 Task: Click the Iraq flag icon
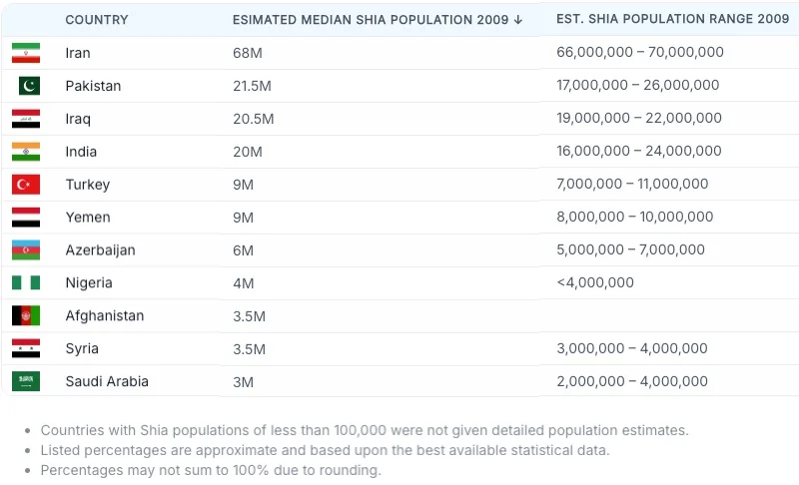pos(26,119)
